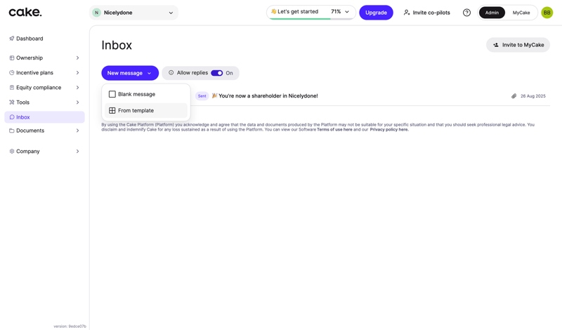Click the paperclip attachment icon
The height and width of the screenshot is (330, 562).
pyautogui.click(x=514, y=96)
